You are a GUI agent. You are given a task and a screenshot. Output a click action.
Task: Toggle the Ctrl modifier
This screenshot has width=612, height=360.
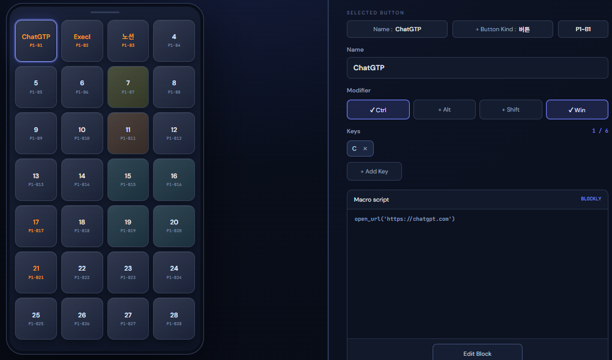click(x=378, y=110)
